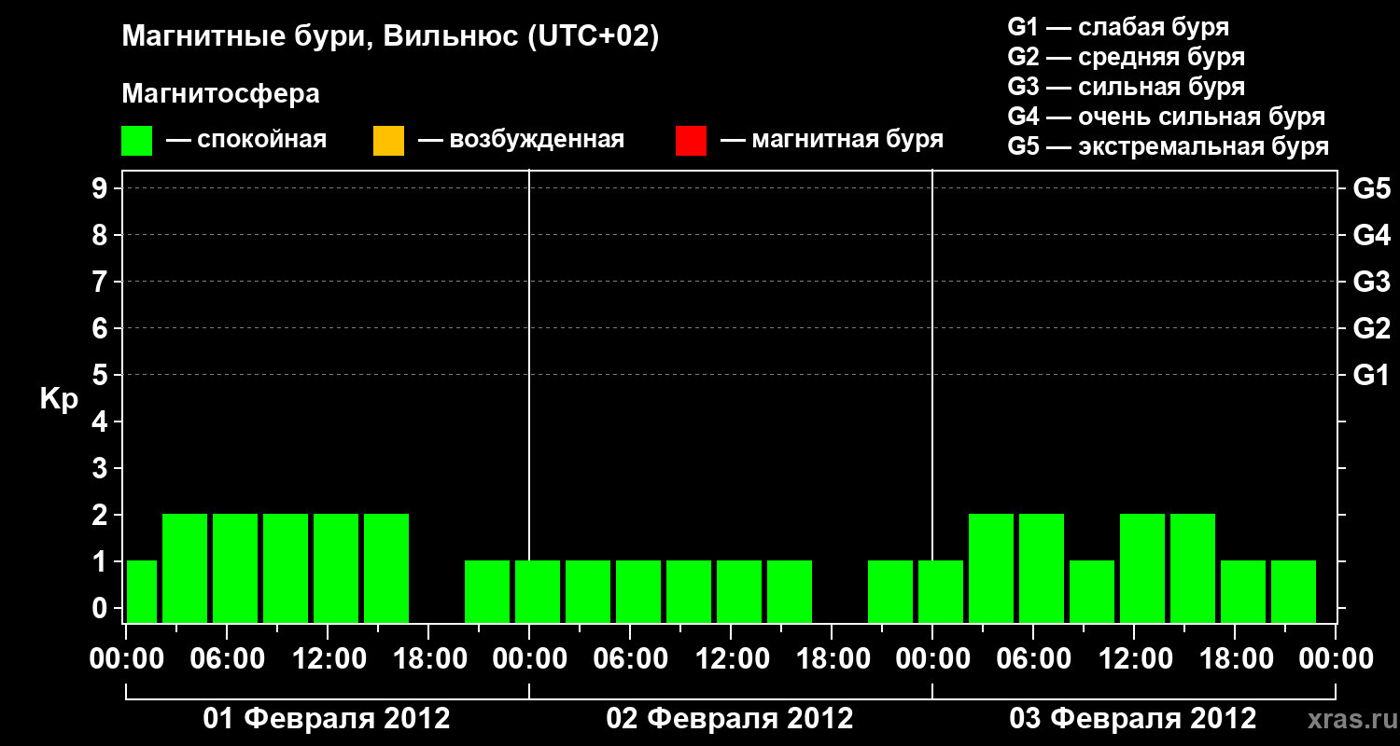Image resolution: width=1400 pixels, height=746 pixels.
Task: Click the 03:00–06:00 bar on 03 Февраля
Action: pyautogui.click(x=991, y=568)
